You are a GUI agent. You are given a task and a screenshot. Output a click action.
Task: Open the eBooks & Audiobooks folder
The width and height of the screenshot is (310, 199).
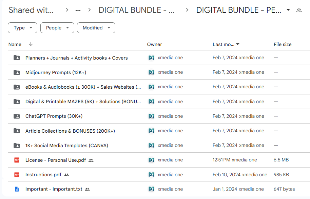pyautogui.click(x=83, y=87)
